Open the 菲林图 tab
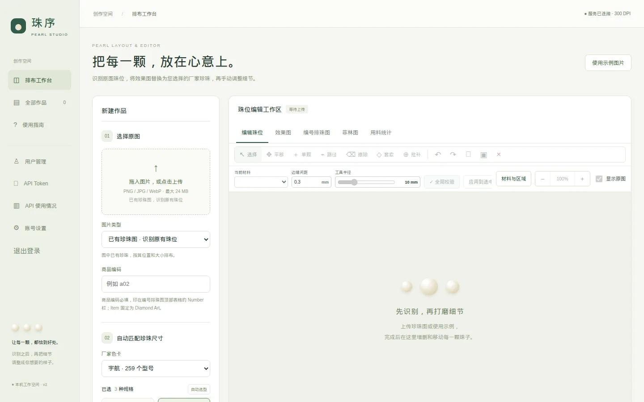Image resolution: width=644 pixels, height=402 pixels. click(350, 133)
